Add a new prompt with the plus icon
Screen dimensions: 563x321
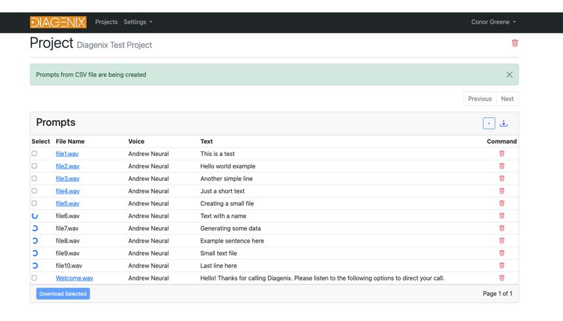click(x=489, y=123)
